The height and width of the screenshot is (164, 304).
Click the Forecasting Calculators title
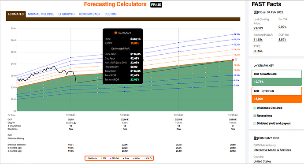115,4
